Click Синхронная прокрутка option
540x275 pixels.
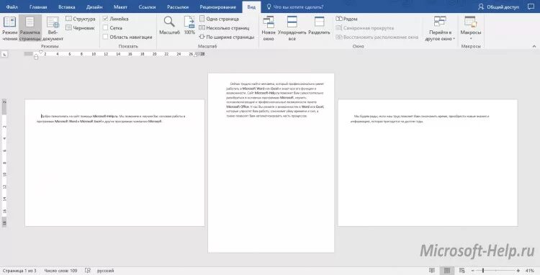point(365,28)
